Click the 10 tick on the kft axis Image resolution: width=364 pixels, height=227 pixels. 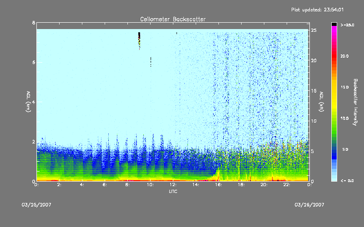[314, 121]
